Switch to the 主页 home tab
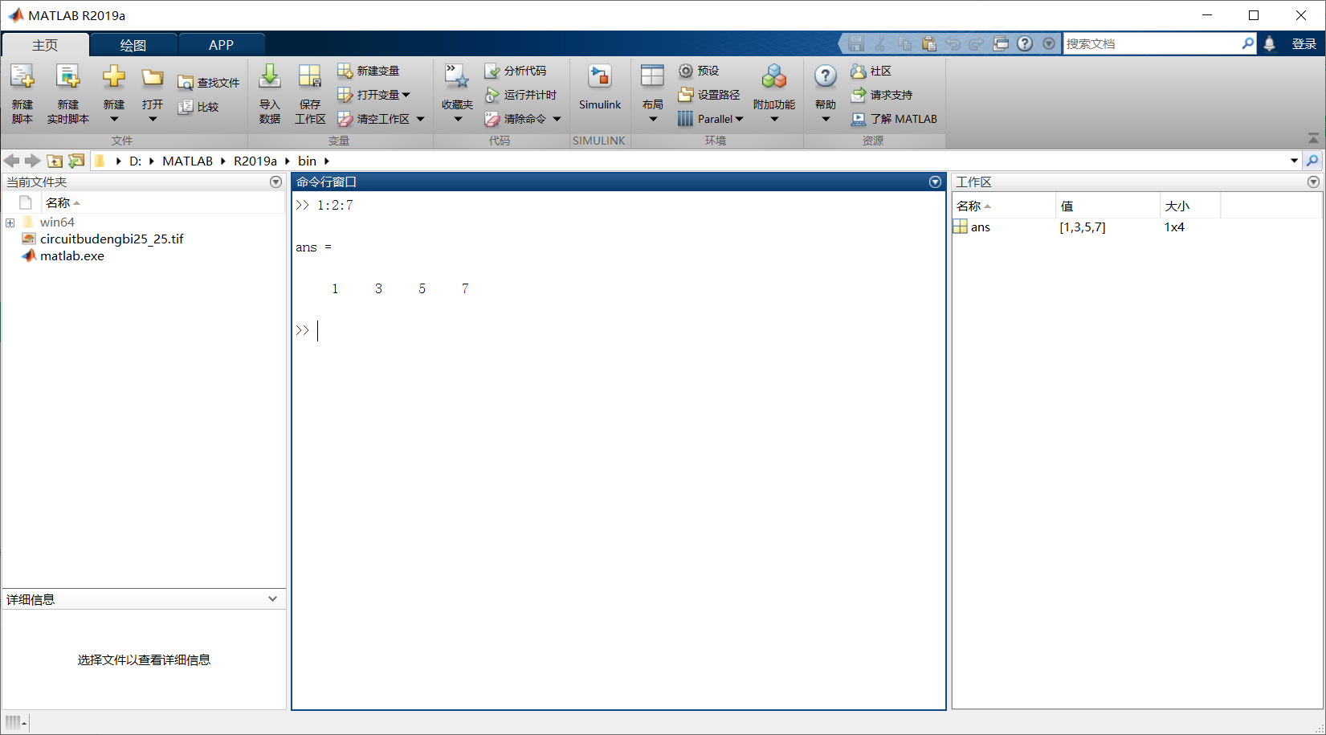Image resolution: width=1326 pixels, height=735 pixels. click(x=45, y=45)
